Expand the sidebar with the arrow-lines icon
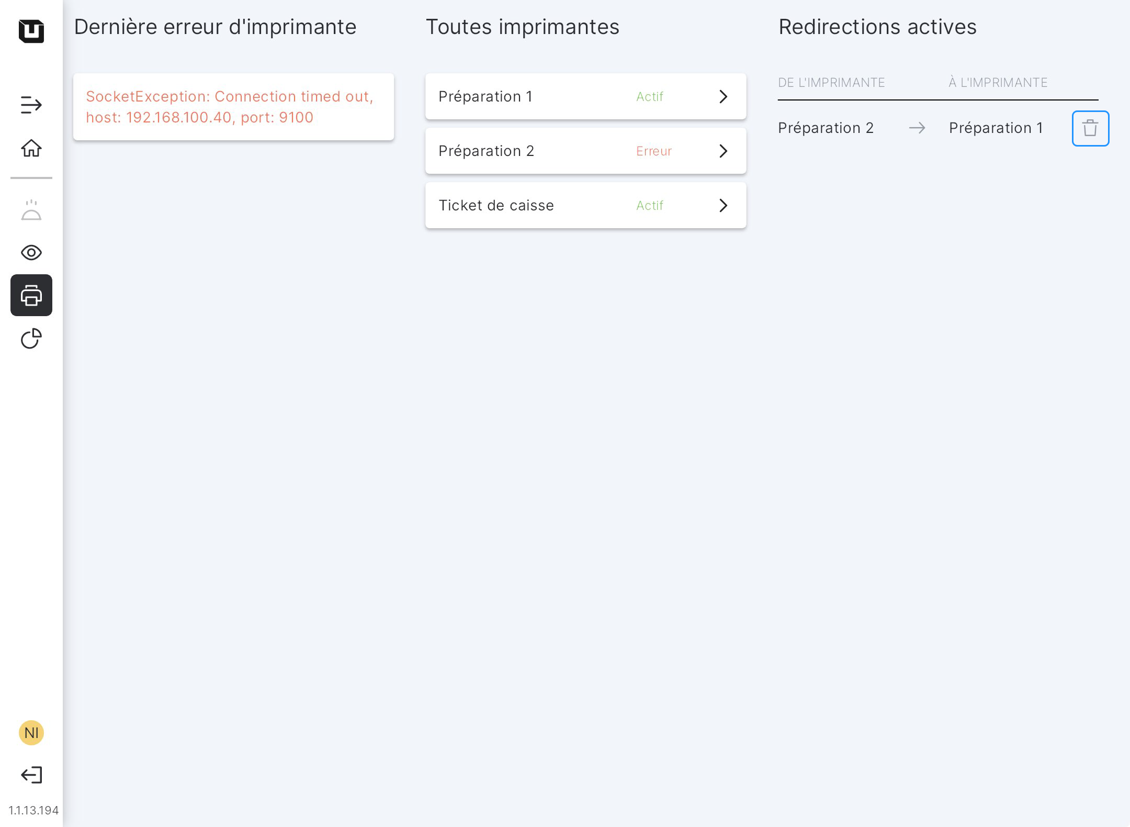Screen dimensions: 1130x827 point(31,105)
